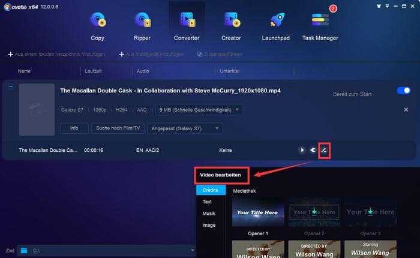Open the Ziel folder icon

coord(24,250)
